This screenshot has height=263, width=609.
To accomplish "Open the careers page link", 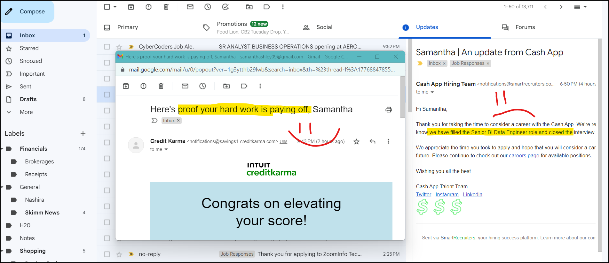I will tap(524, 155).
